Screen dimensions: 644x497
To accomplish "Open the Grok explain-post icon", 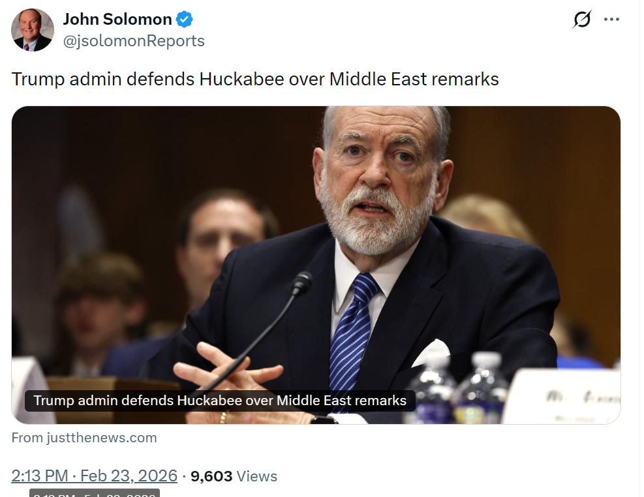I will 581,20.
